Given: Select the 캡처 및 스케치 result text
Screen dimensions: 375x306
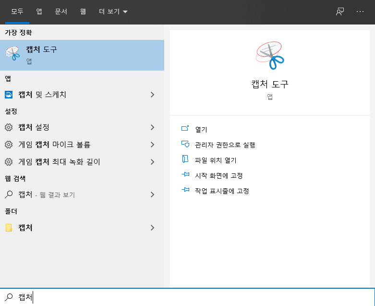Looking at the screenshot, I should pos(42,95).
